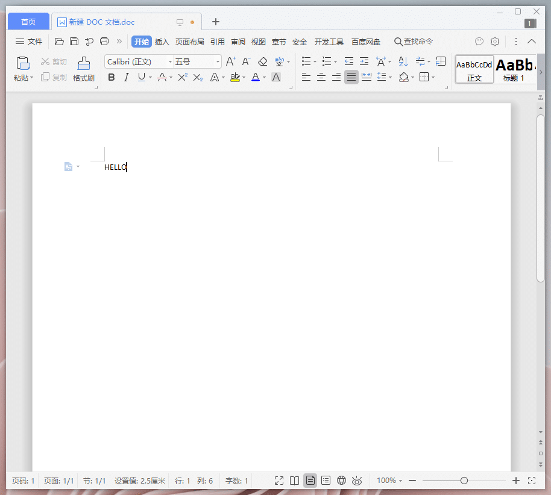The image size is (551, 495).
Task: Increase paragraph indent
Action: [364, 61]
